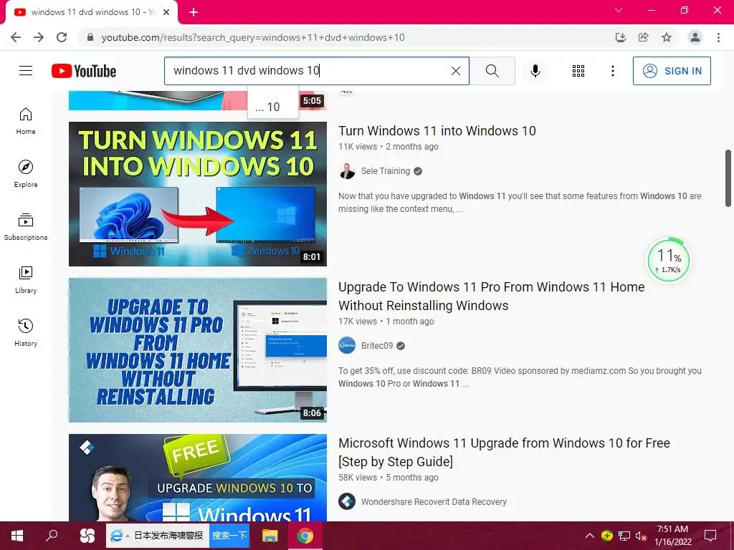Click the muted volume tray icon
734x550 pixels.
click(641, 536)
